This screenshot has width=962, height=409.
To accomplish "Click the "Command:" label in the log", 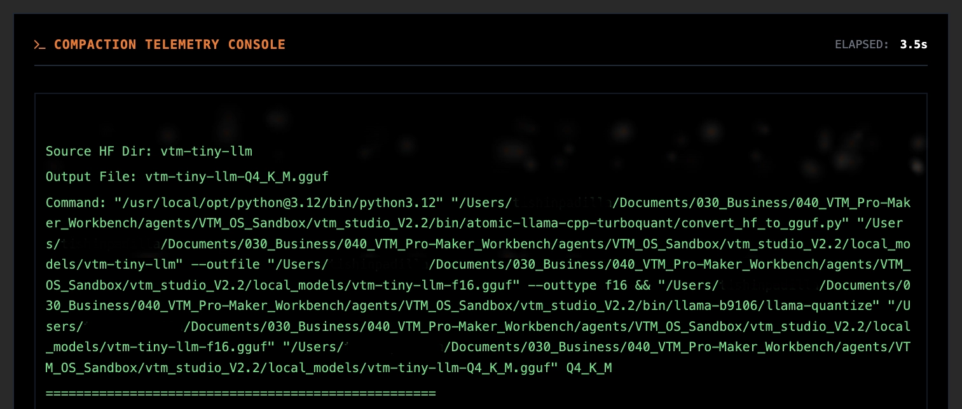I will click(x=77, y=203).
